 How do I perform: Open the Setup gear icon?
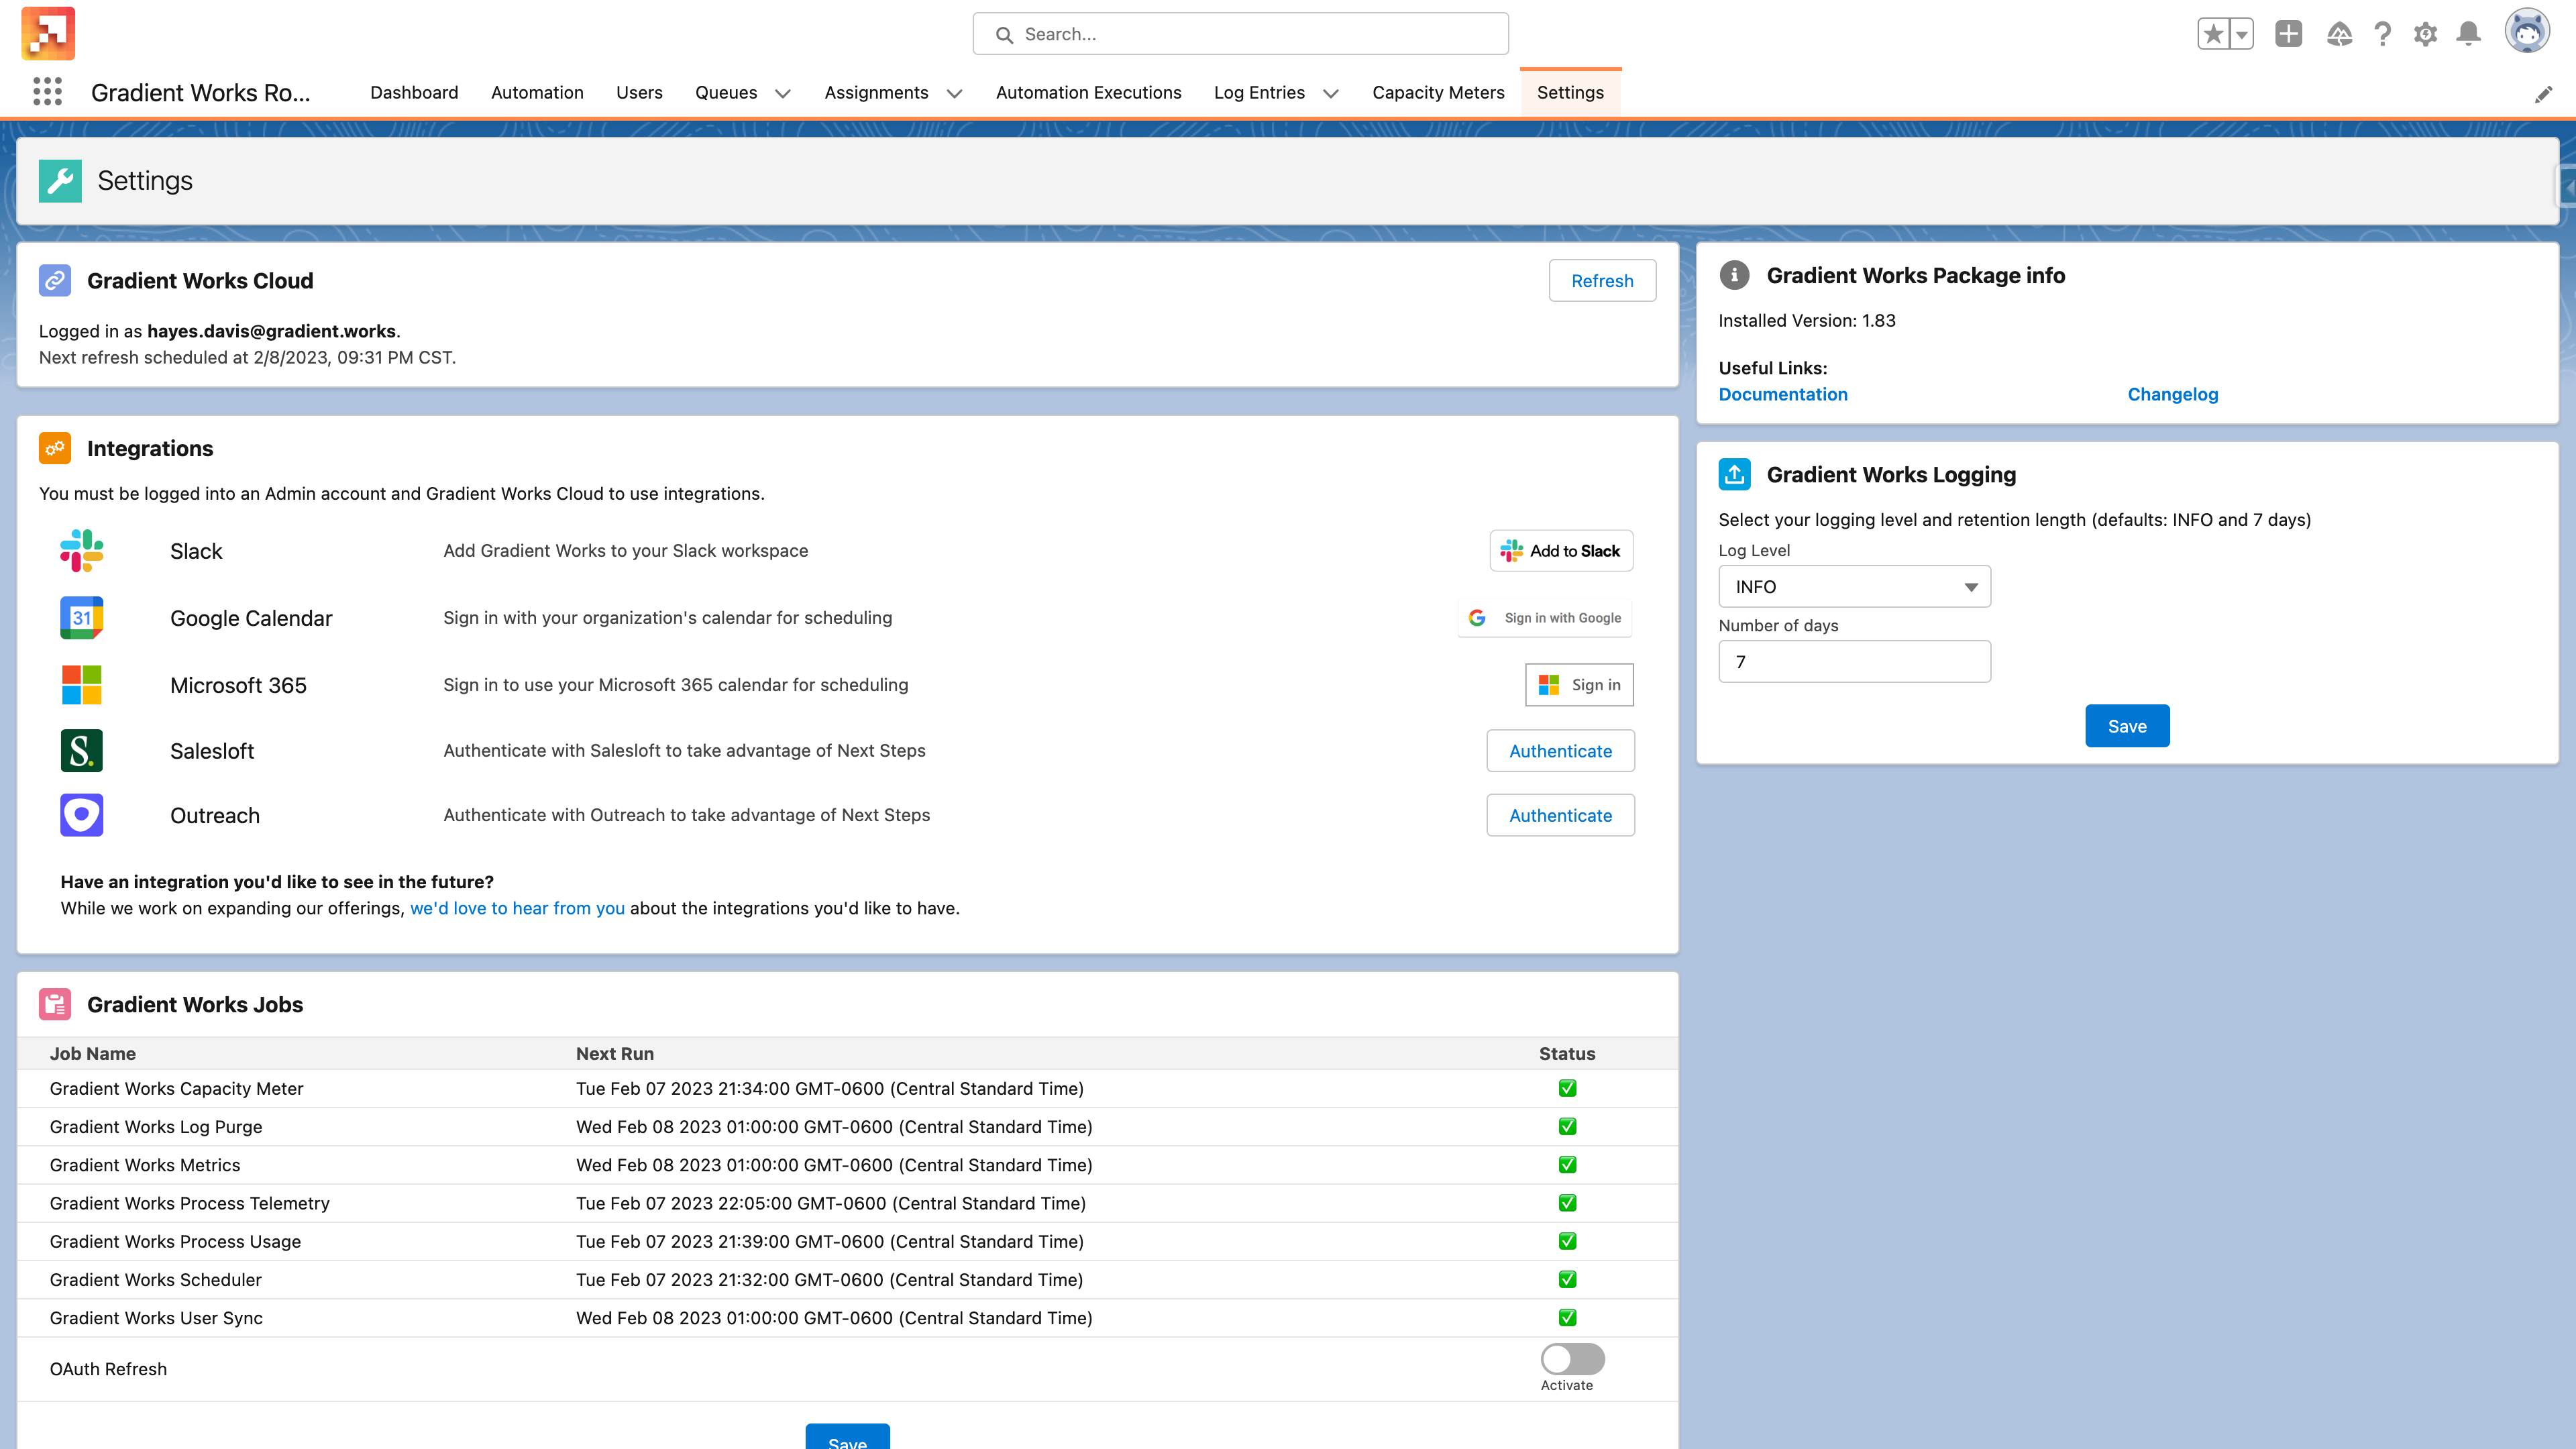tap(2425, 34)
